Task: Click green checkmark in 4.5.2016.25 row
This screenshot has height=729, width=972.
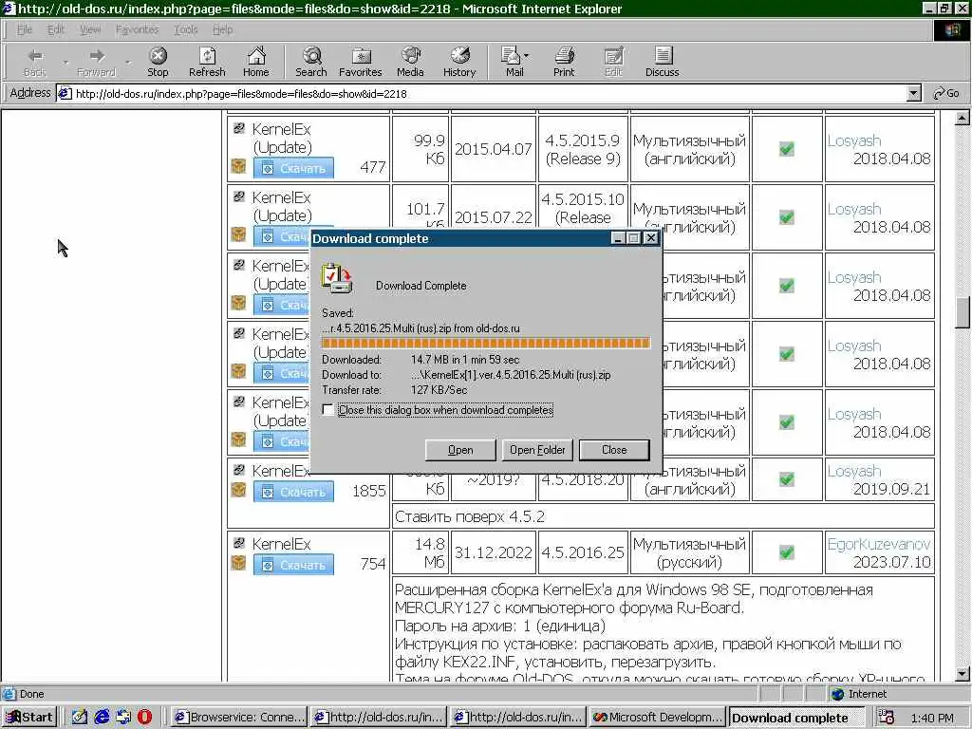Action: (786, 551)
